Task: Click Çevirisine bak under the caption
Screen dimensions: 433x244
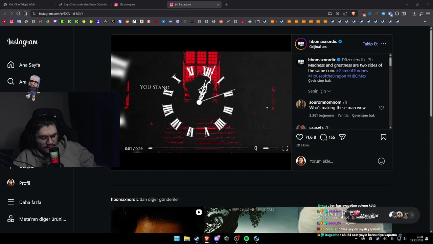Action: (x=319, y=81)
